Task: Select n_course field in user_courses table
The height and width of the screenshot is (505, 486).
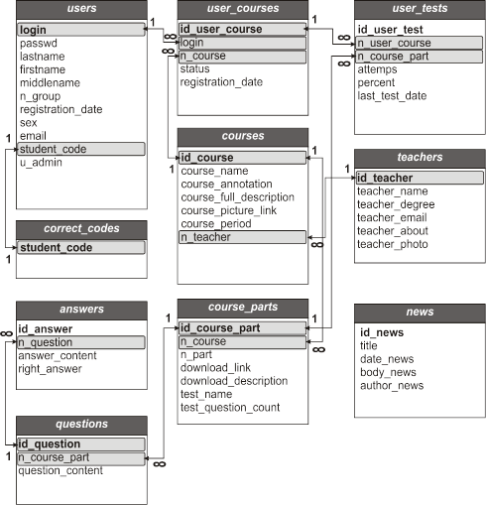Action: 242,57
